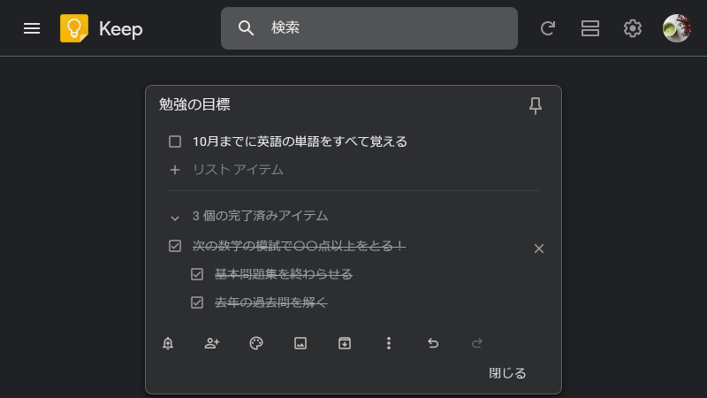
Task: Click 閉じる to close the note
Action: tap(507, 373)
